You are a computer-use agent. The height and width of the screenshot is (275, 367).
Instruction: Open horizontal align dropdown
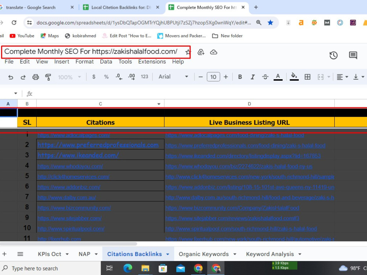point(342,77)
